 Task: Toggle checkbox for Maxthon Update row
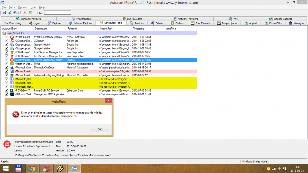pos(7,64)
